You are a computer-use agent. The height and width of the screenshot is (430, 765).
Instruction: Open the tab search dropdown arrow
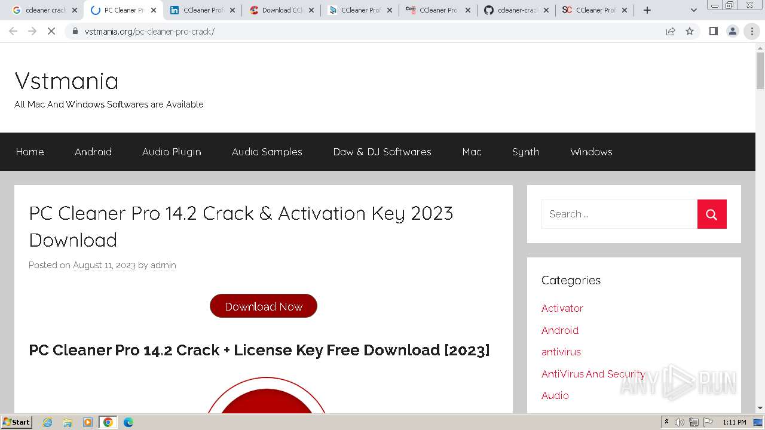(x=694, y=10)
